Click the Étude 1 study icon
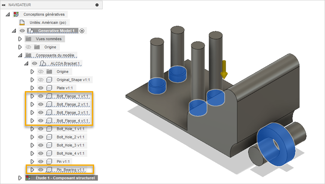The image size is (325, 184). point(28,178)
